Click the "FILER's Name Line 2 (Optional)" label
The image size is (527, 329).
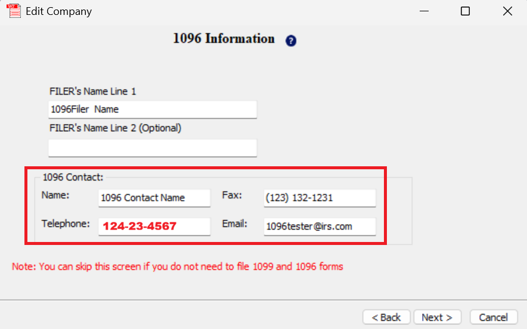coord(115,128)
